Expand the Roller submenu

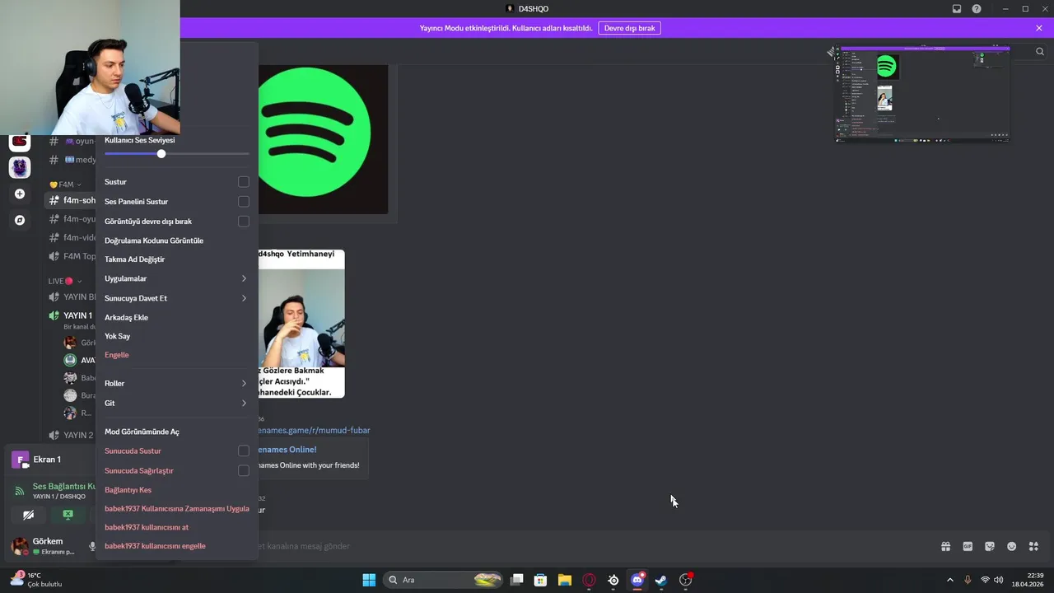click(175, 383)
